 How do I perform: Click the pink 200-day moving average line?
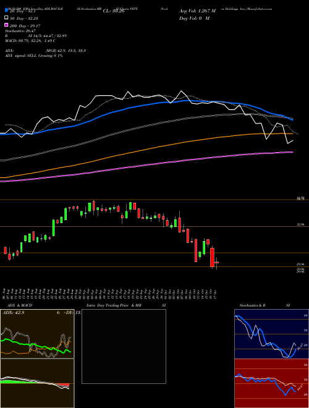pos(146,166)
